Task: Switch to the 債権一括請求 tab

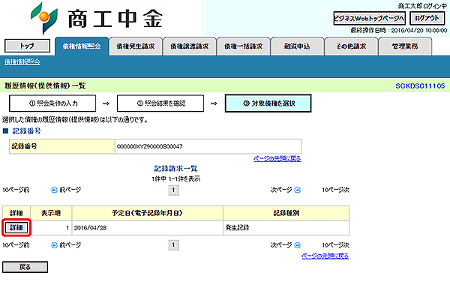Action: [243, 46]
